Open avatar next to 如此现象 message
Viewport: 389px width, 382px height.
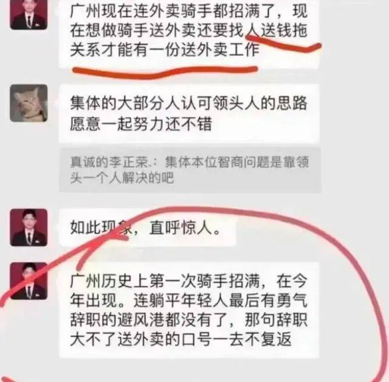[29, 227]
